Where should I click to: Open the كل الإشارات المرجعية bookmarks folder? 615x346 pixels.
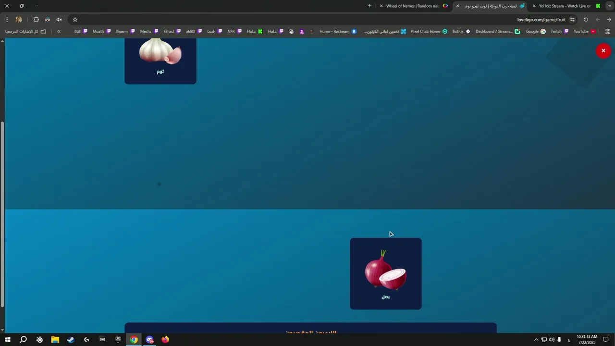tap(25, 31)
